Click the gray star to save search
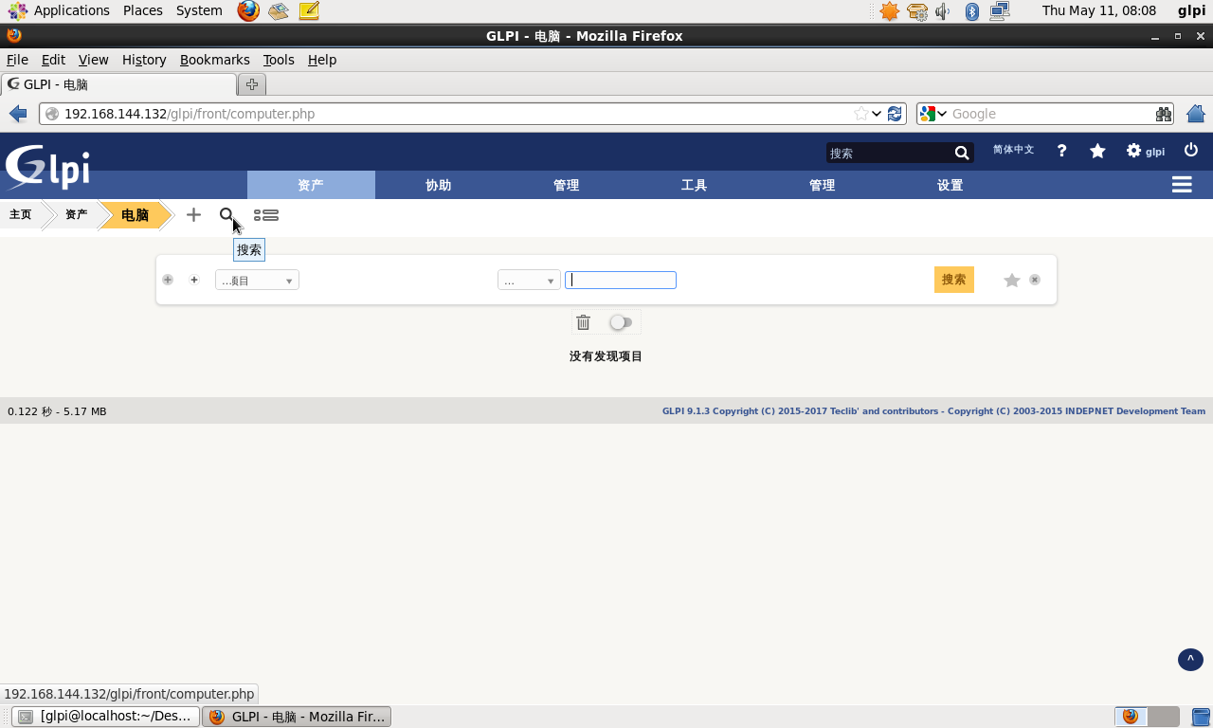This screenshot has height=728, width=1213. click(1012, 280)
